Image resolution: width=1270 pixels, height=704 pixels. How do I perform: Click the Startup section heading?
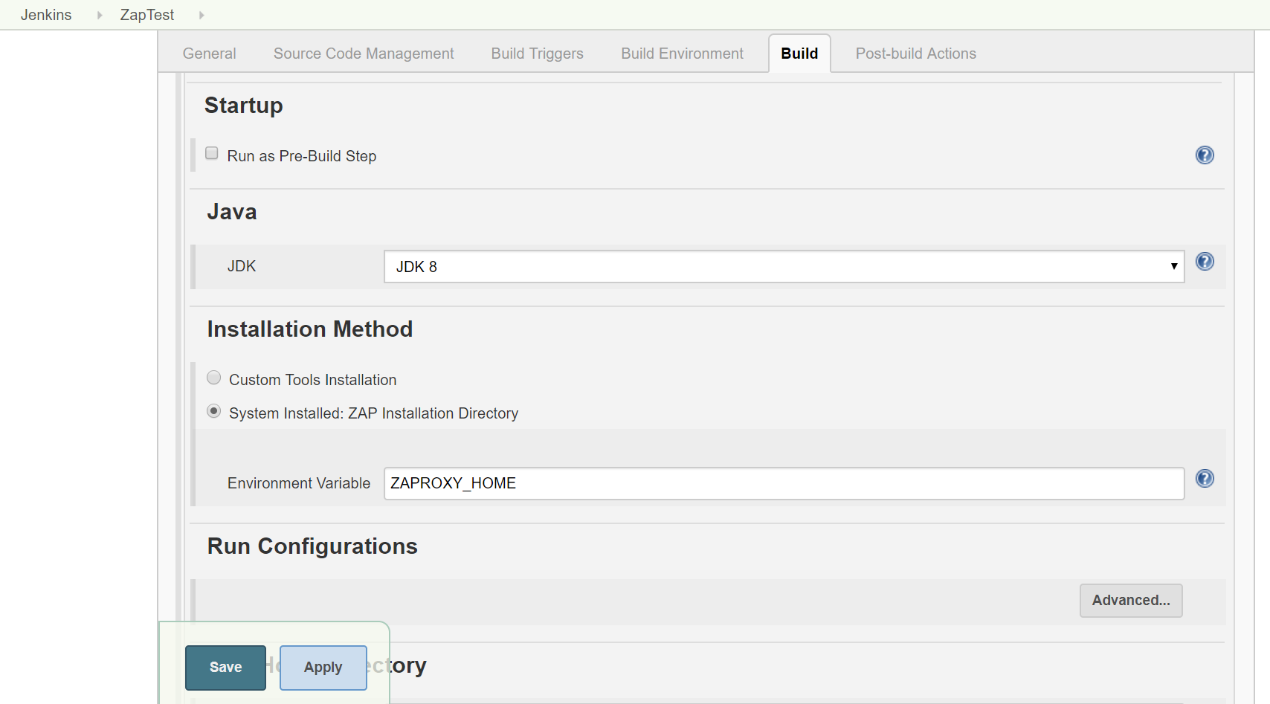tap(243, 106)
